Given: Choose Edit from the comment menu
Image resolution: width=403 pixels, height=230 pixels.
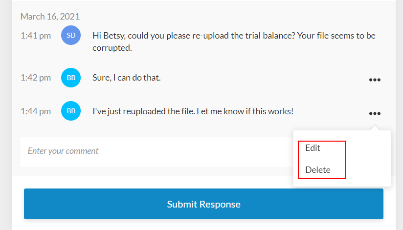Looking at the screenshot, I should pos(313,148).
